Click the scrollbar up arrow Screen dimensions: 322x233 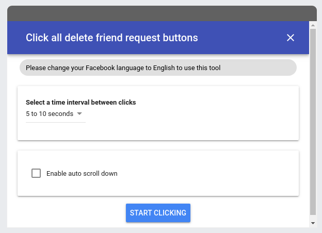(313, 25)
